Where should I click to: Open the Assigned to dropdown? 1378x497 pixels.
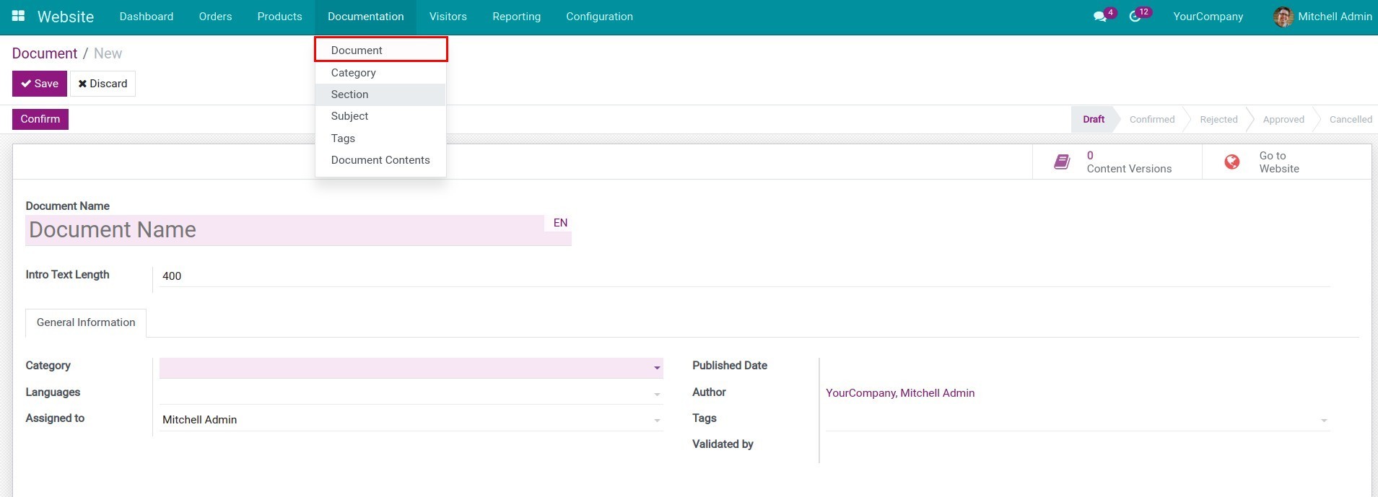click(656, 420)
